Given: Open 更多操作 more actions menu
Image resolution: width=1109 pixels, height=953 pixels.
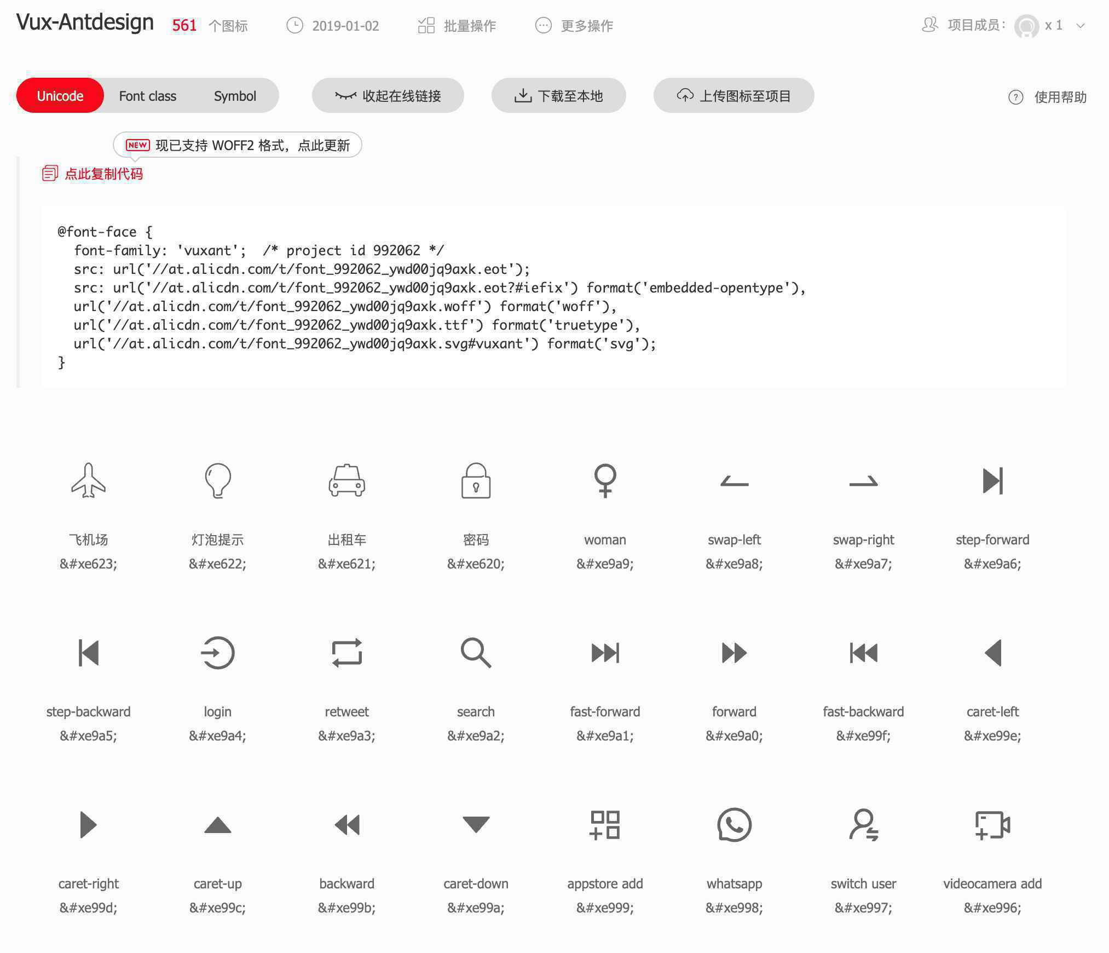Looking at the screenshot, I should pyautogui.click(x=574, y=25).
